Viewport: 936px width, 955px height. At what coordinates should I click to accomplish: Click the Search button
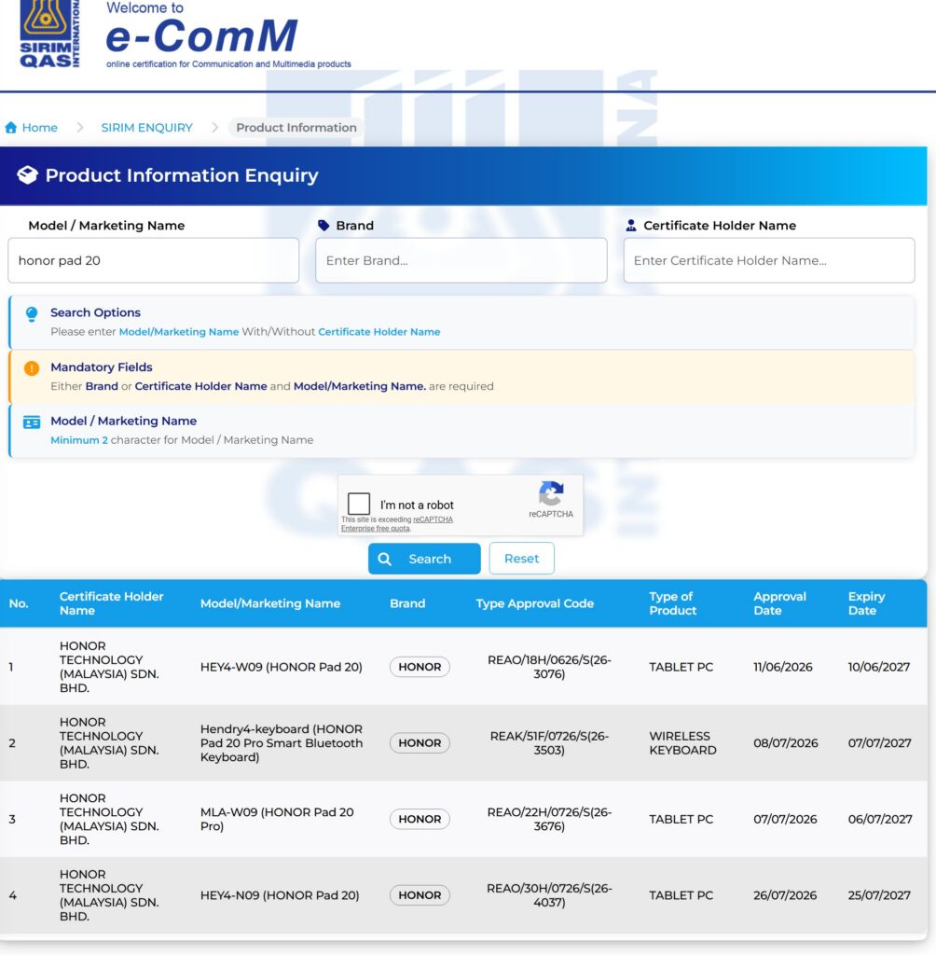tap(424, 559)
